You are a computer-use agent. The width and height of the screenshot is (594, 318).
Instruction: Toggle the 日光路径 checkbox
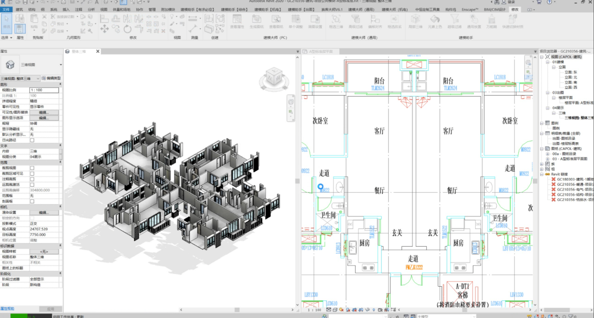pos(32,140)
